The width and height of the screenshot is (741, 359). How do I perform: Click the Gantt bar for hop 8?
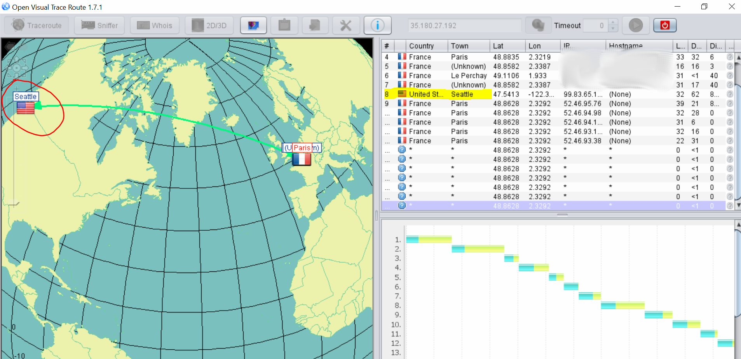coord(622,305)
